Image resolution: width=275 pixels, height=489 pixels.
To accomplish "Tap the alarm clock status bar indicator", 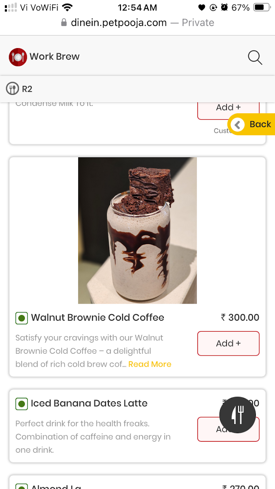I will (225, 7).
